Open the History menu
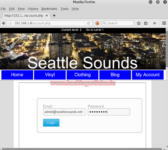 pyautogui.click(x=33, y=9)
